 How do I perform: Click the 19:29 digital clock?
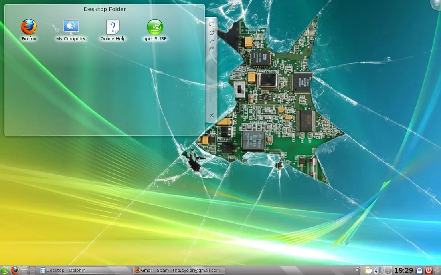point(404,270)
